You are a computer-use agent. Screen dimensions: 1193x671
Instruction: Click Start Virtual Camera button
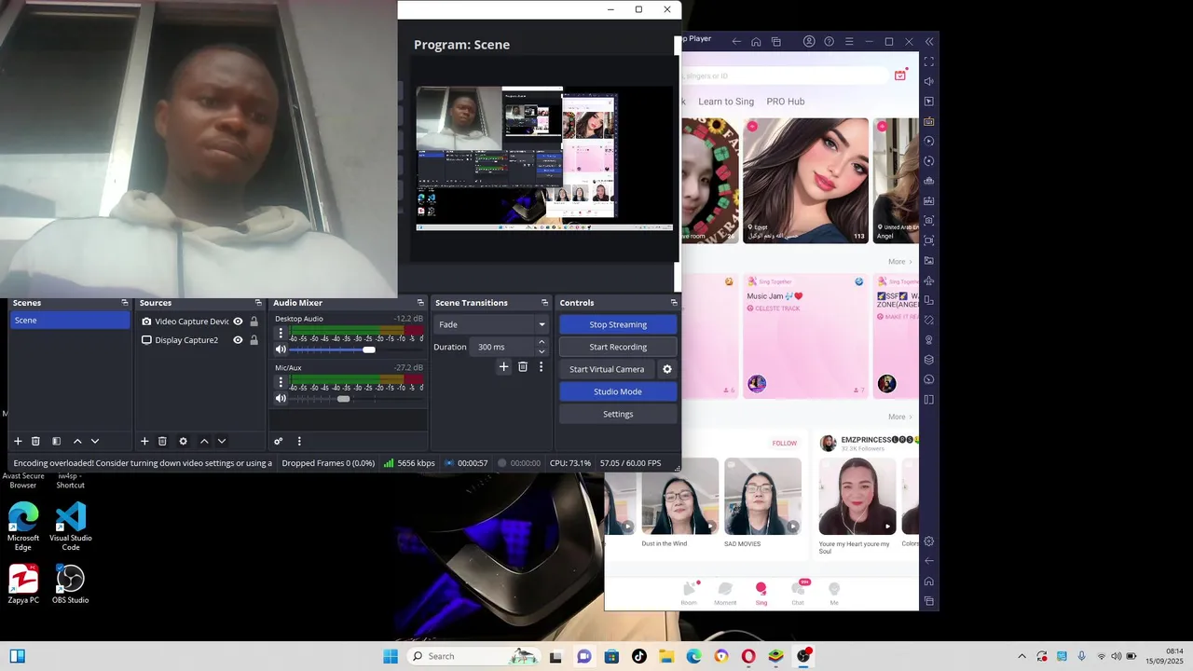pyautogui.click(x=607, y=369)
